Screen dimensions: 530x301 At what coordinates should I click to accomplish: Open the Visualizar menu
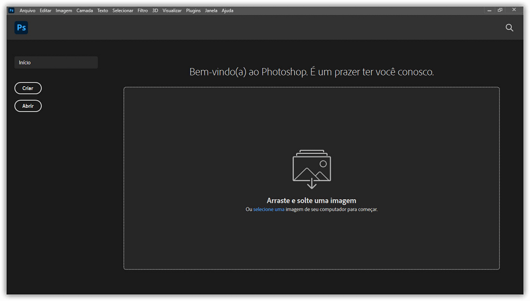pyautogui.click(x=172, y=10)
